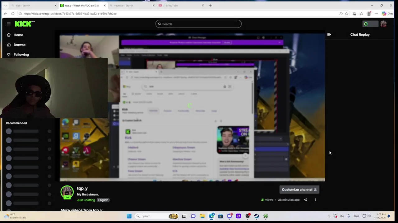Open the browser profile icon
This screenshot has width=398, height=223.
click(x=369, y=14)
